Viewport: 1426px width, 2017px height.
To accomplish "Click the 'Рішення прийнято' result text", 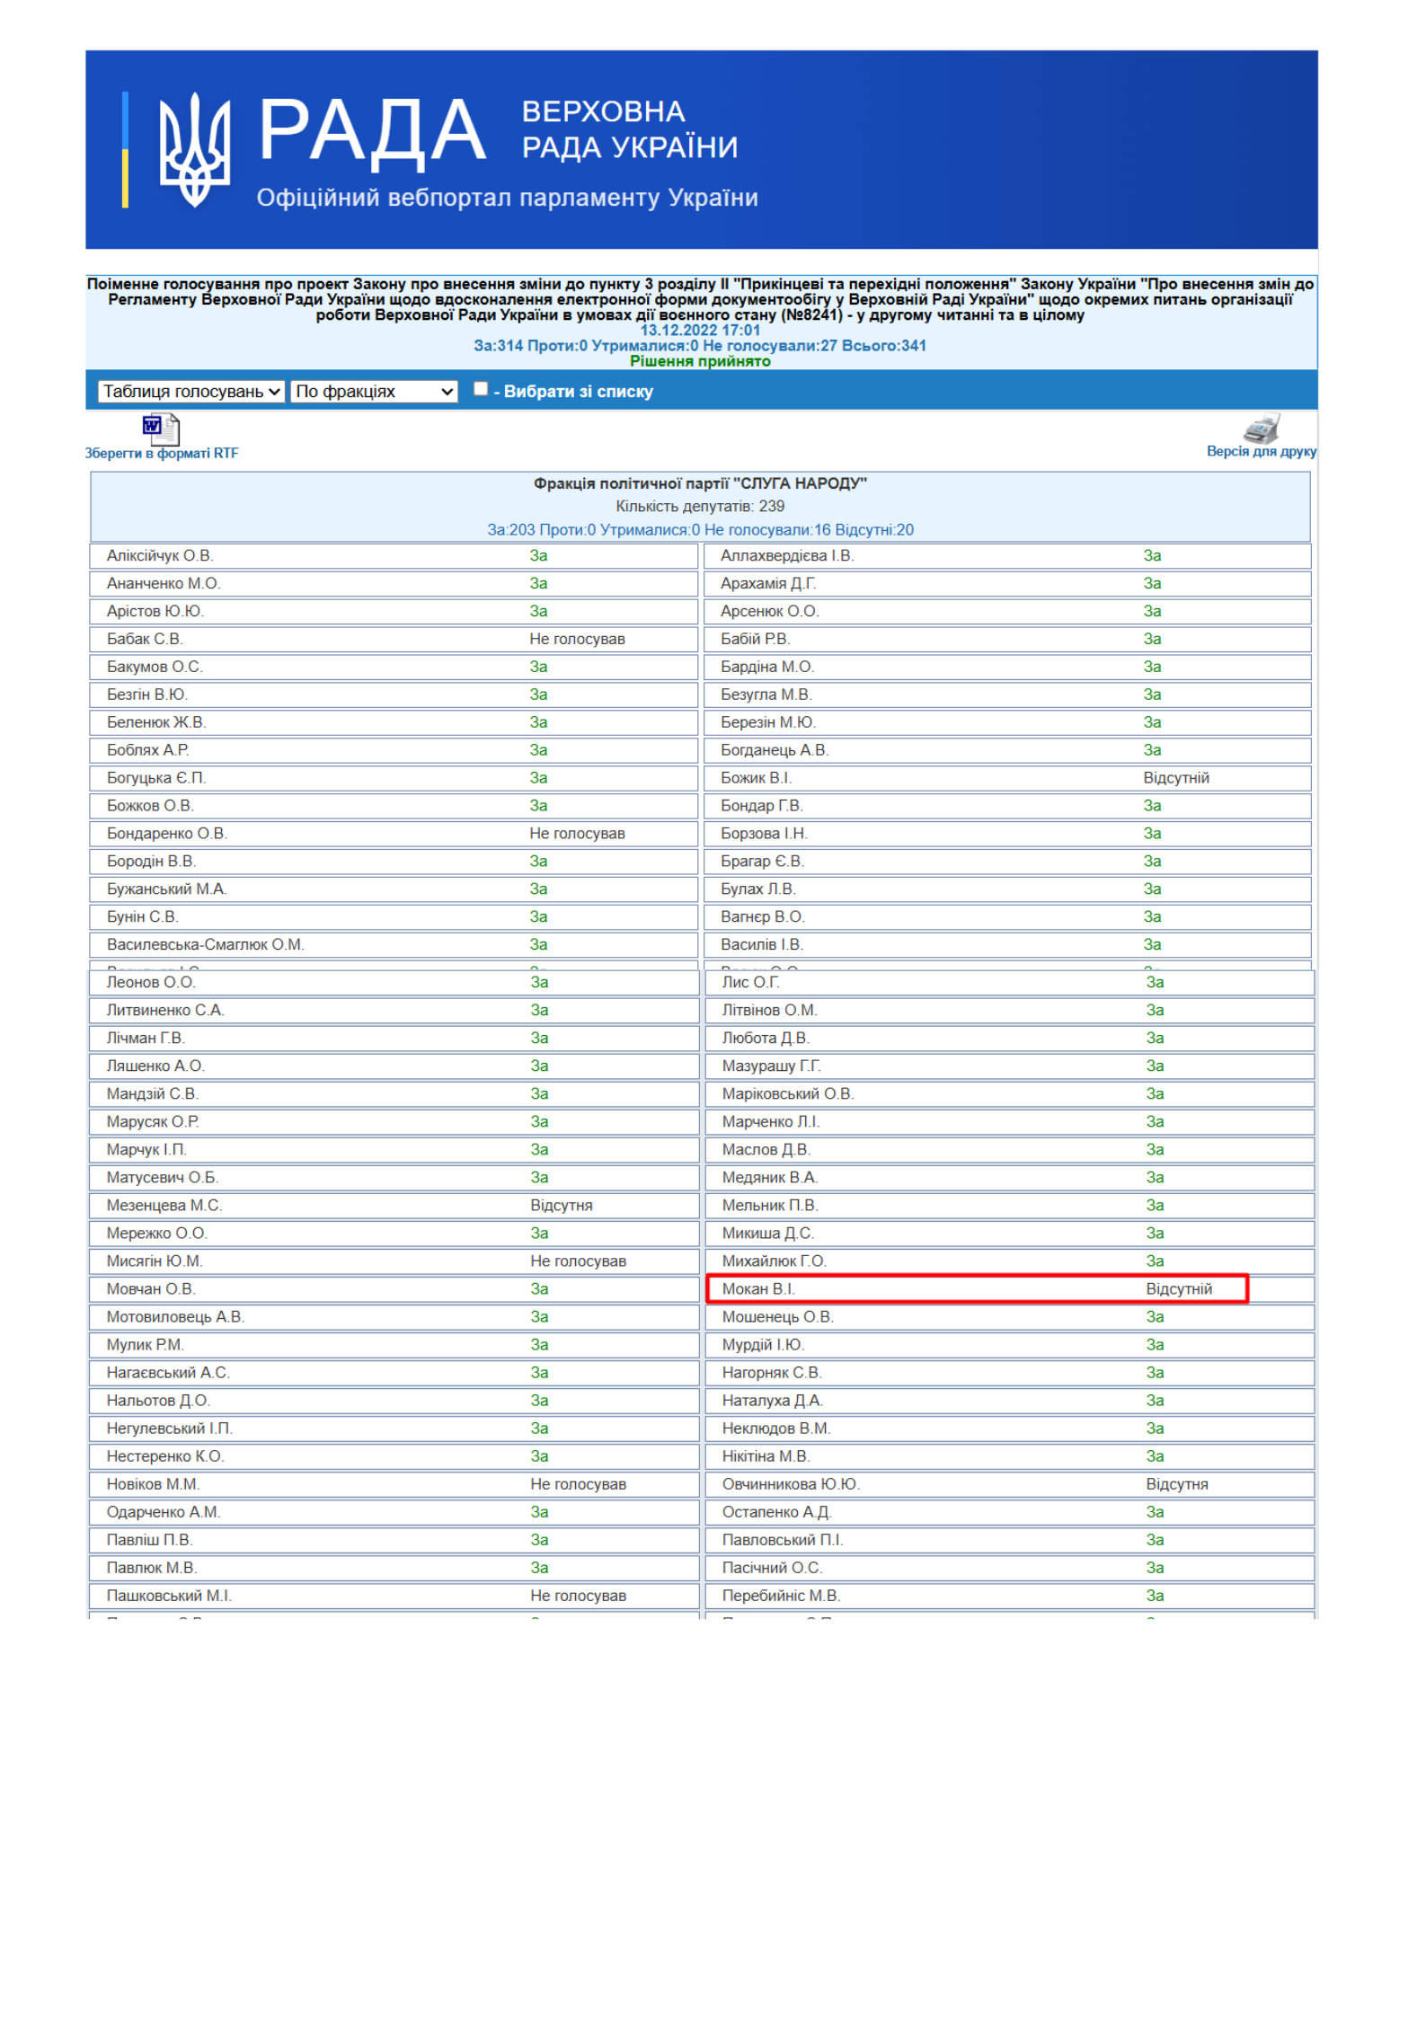I will (700, 361).
